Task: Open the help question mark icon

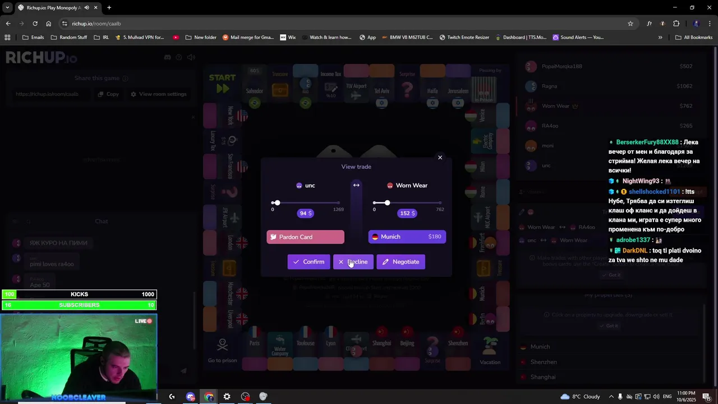Action: click(179, 57)
